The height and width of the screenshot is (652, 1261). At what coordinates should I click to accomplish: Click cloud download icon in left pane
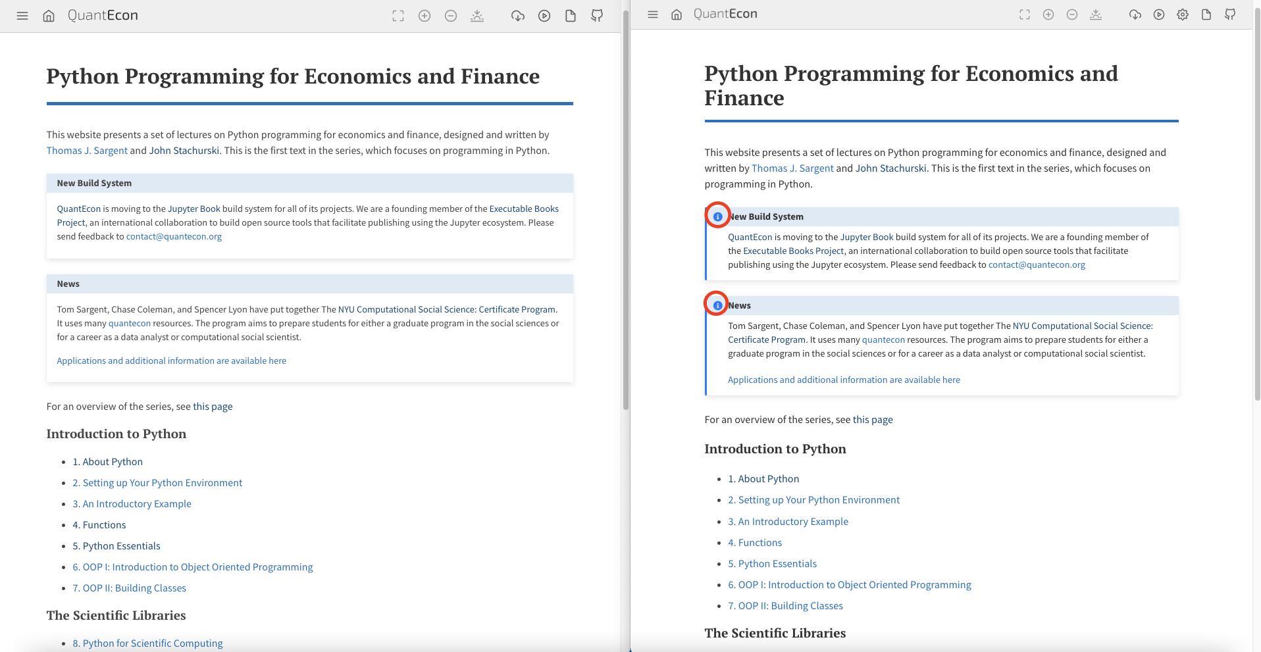518,16
